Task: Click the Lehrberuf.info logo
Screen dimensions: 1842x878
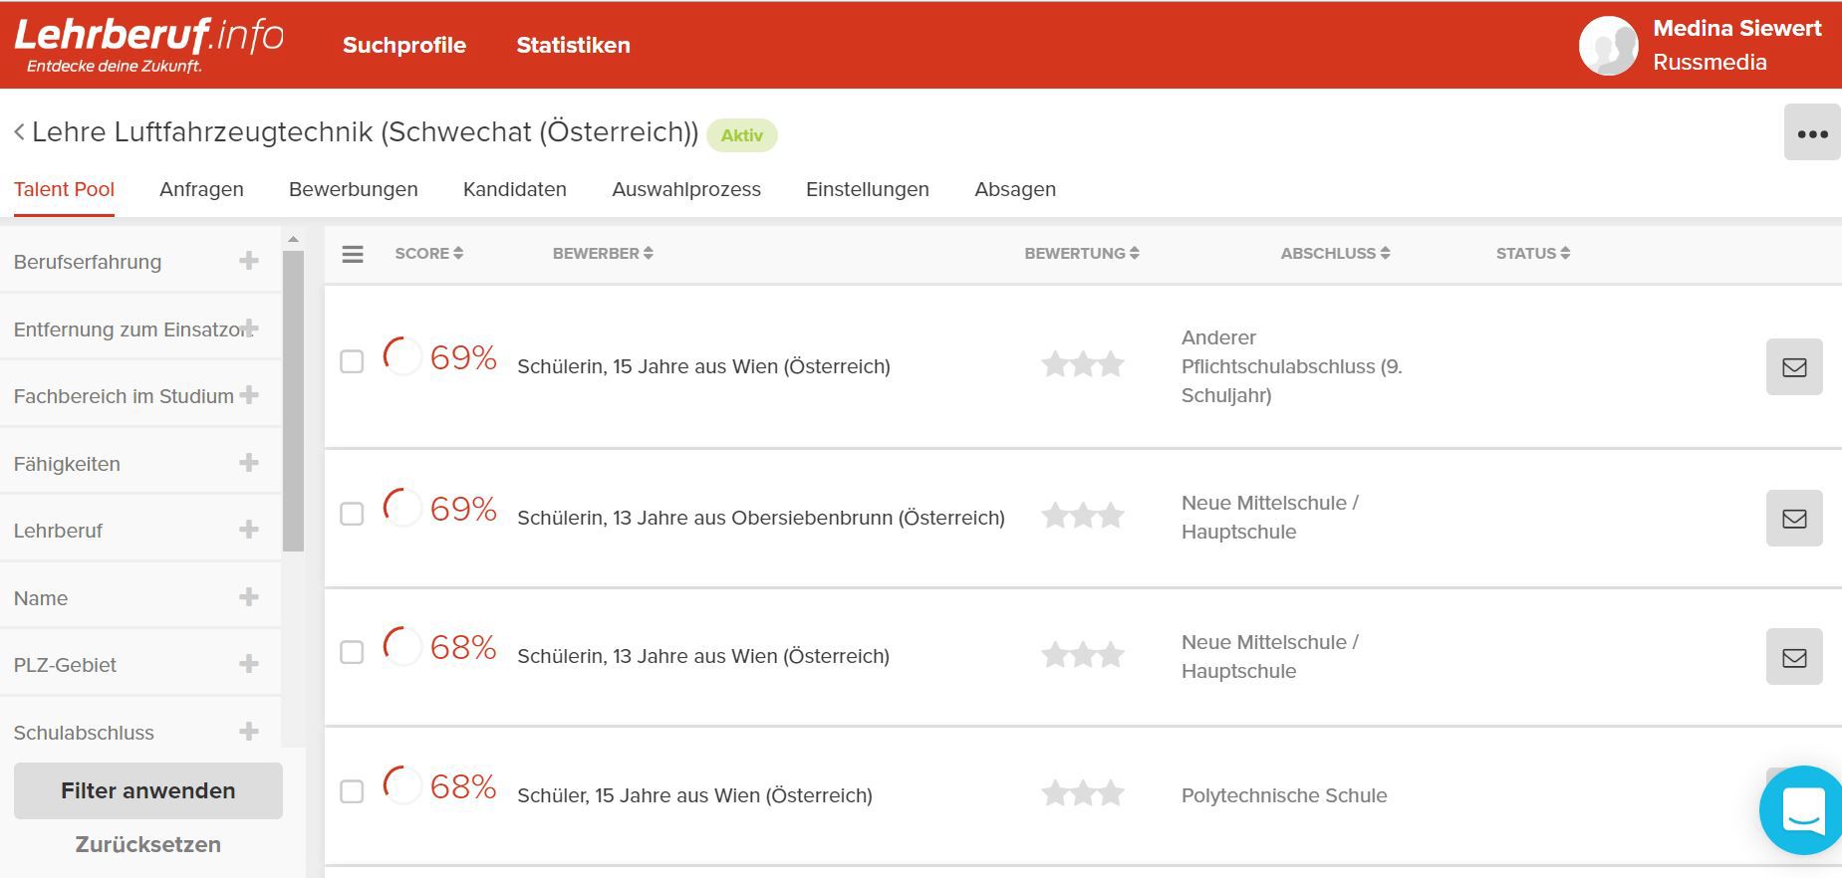Action: coord(148,45)
